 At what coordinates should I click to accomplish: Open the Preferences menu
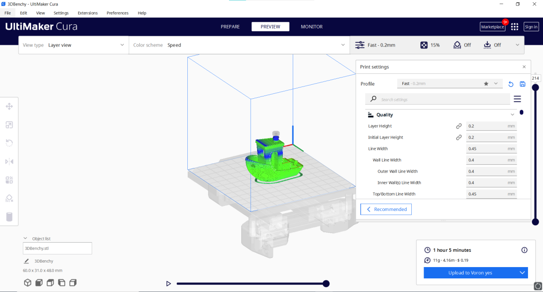click(118, 13)
